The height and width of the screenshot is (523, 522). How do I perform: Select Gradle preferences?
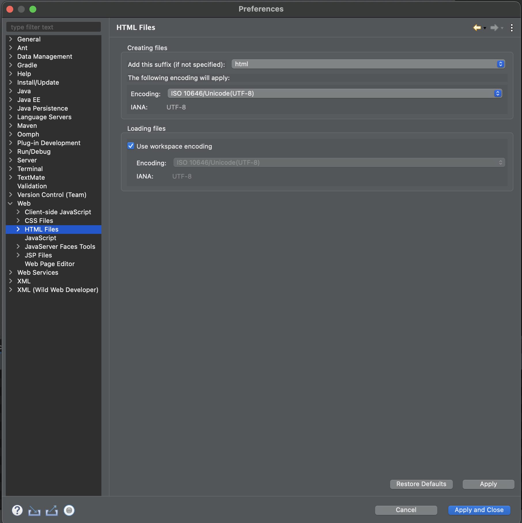click(27, 65)
